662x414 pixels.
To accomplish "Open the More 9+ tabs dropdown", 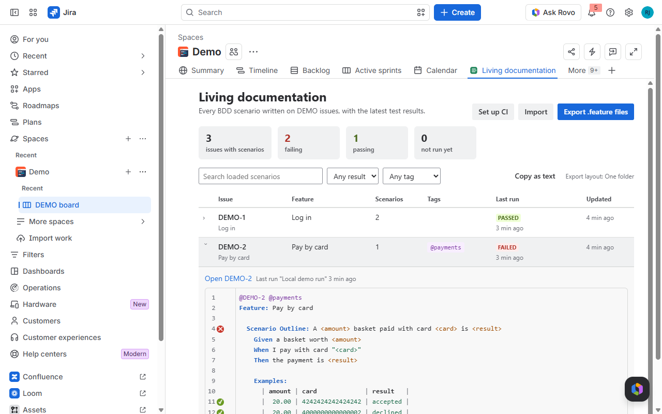I will coord(583,70).
